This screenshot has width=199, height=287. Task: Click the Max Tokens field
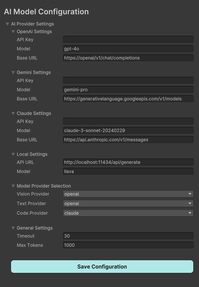point(128,245)
